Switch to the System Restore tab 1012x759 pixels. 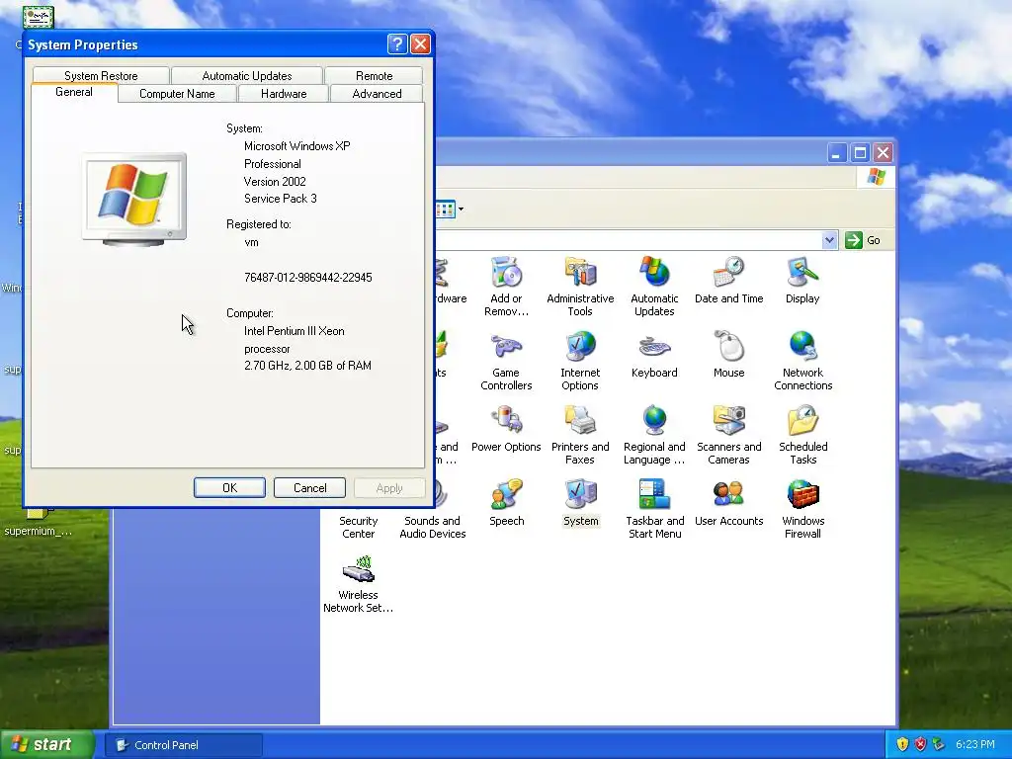[101, 75]
